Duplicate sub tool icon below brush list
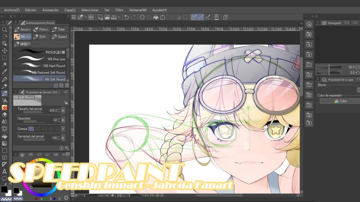The width and height of the screenshot is (360, 202). (61, 85)
